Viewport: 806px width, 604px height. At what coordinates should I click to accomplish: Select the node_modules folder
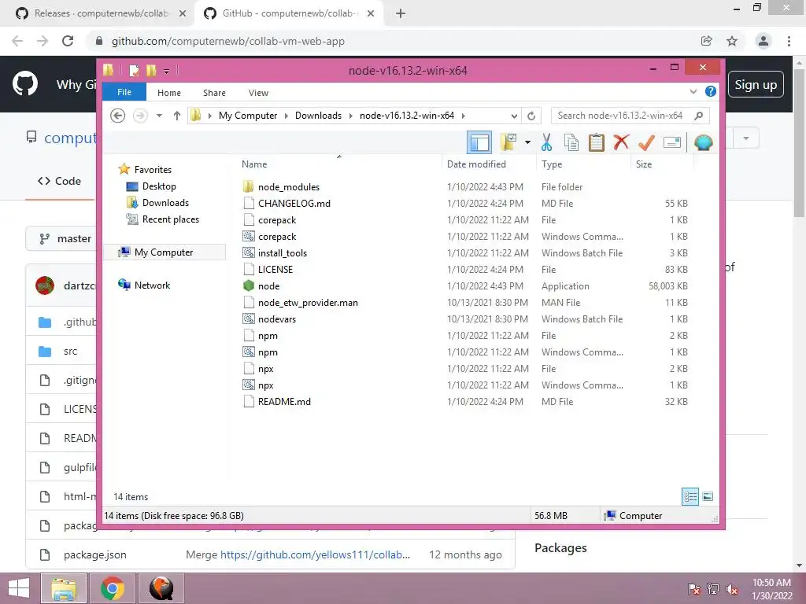[289, 187]
